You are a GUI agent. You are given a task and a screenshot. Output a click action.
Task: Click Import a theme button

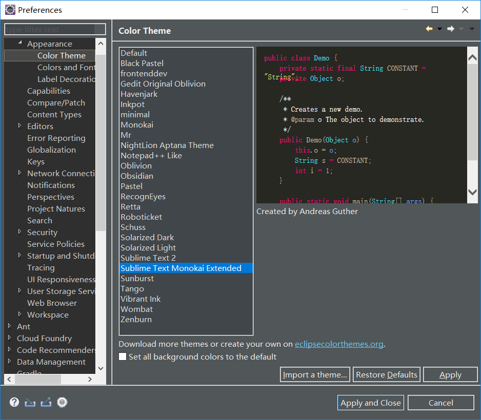point(315,374)
